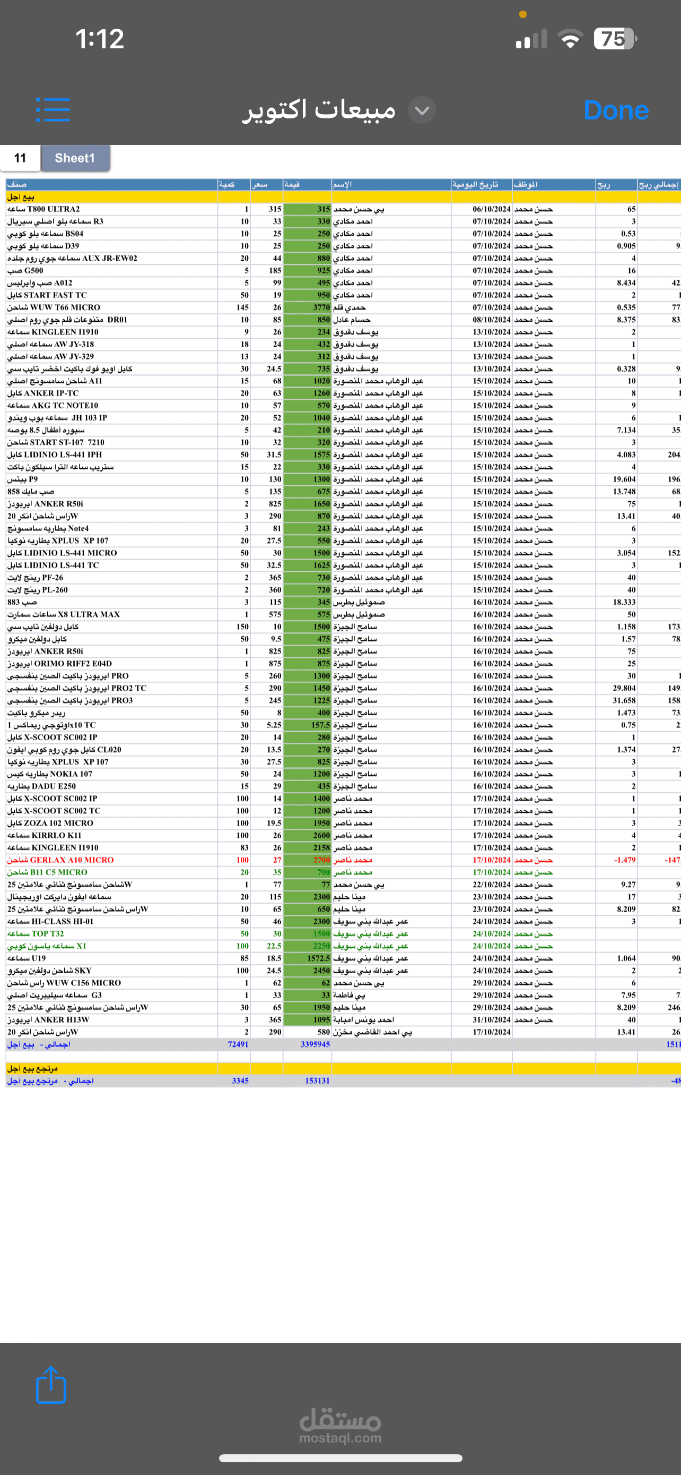The image size is (681, 1475).
Task: Click the DADU E250 battery cell
Action: [111, 787]
